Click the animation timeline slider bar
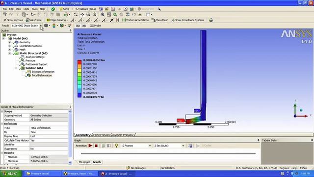This screenshot has width=314, height=177. [168, 153]
